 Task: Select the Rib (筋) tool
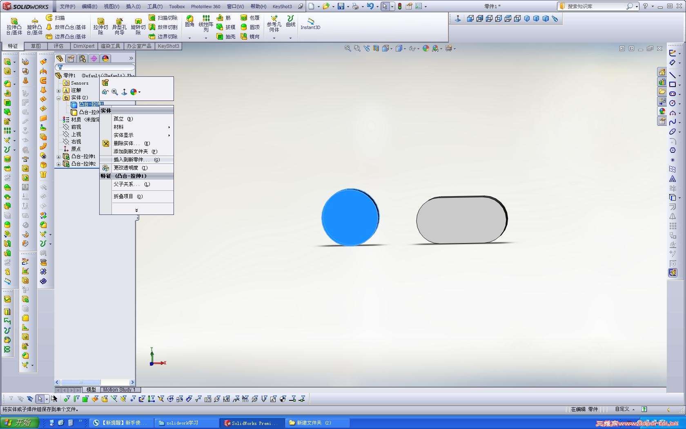coord(224,18)
